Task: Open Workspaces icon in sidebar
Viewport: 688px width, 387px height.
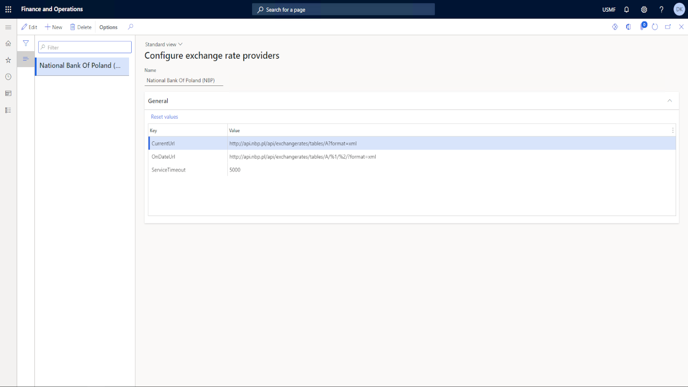Action: tap(8, 94)
